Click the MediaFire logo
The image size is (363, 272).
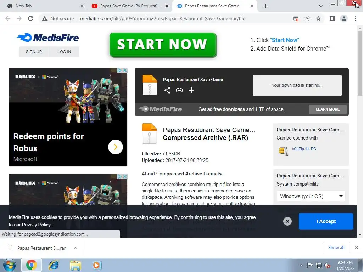click(x=48, y=38)
